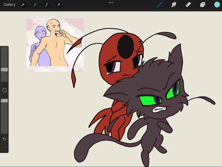This screenshot has width=222, height=167.
Task: Select the Eraser tool
Action: click(x=188, y=5)
